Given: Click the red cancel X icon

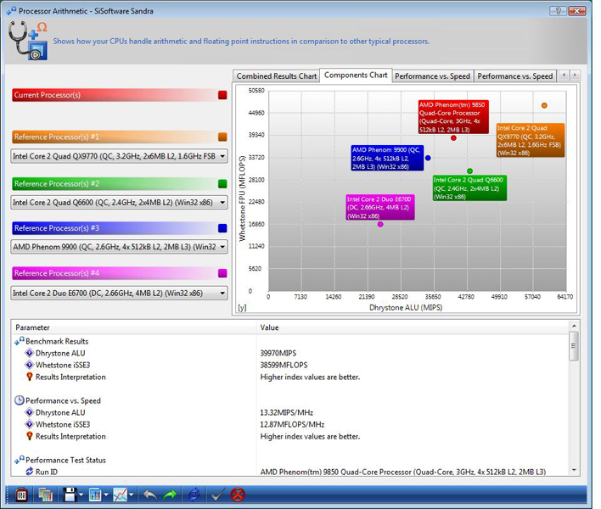Looking at the screenshot, I should click(238, 495).
